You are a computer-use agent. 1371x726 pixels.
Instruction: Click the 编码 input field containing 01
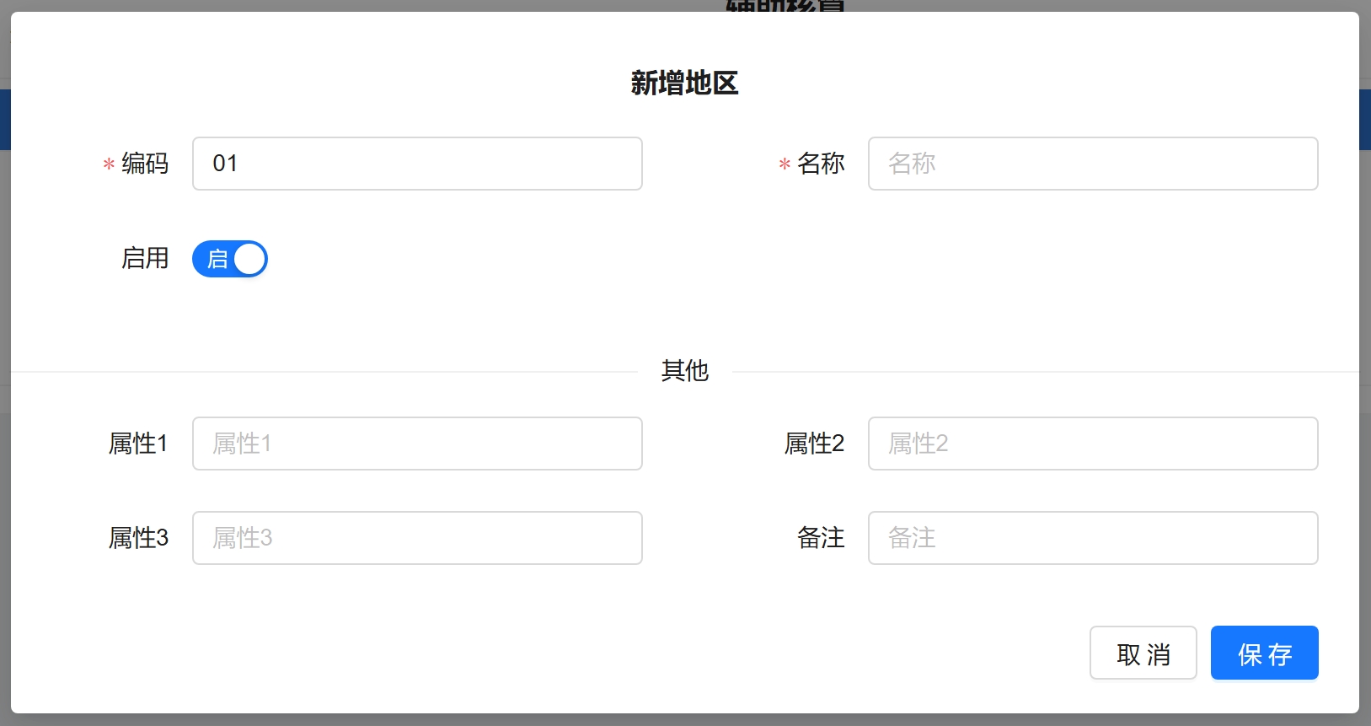417,164
